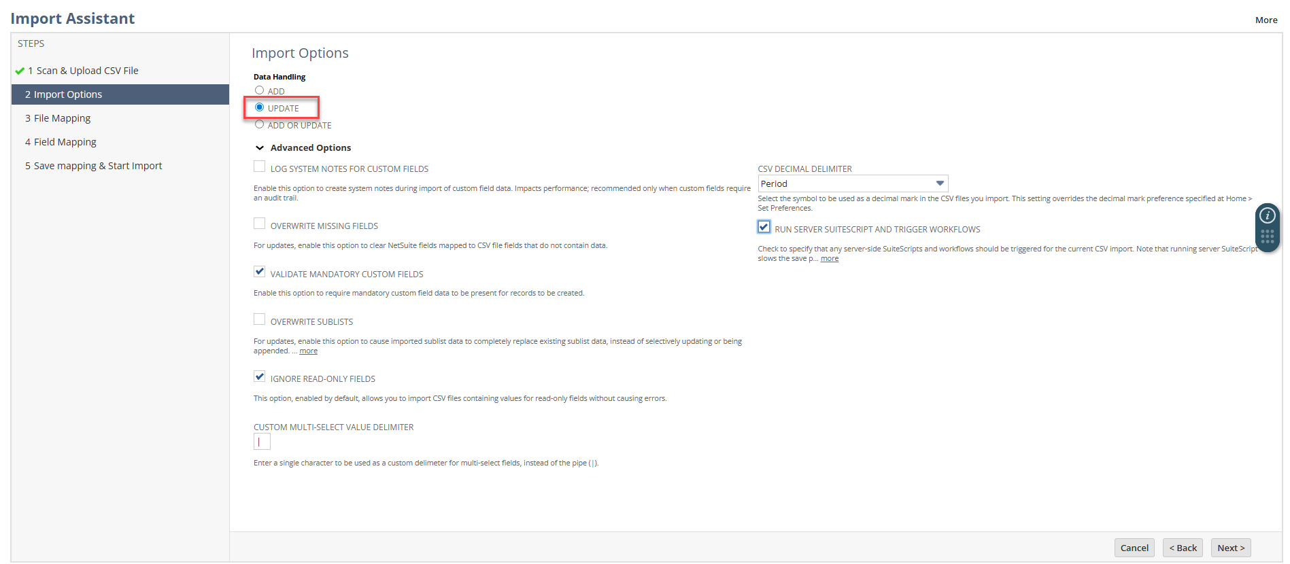Go to step 3 File Mapping
1290x564 pixels.
point(62,118)
